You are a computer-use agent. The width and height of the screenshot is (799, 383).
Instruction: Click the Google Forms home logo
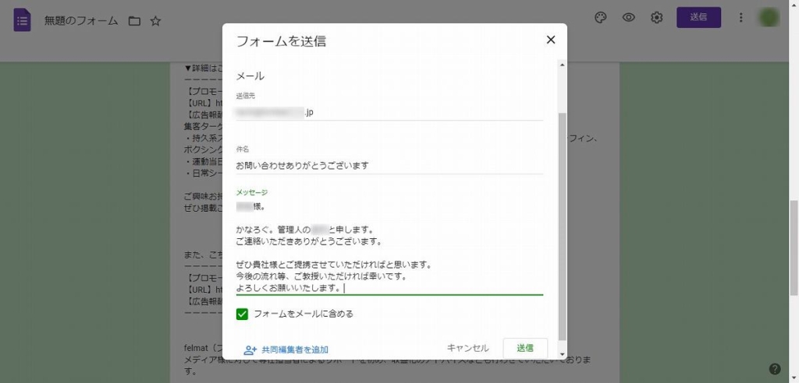[22, 21]
